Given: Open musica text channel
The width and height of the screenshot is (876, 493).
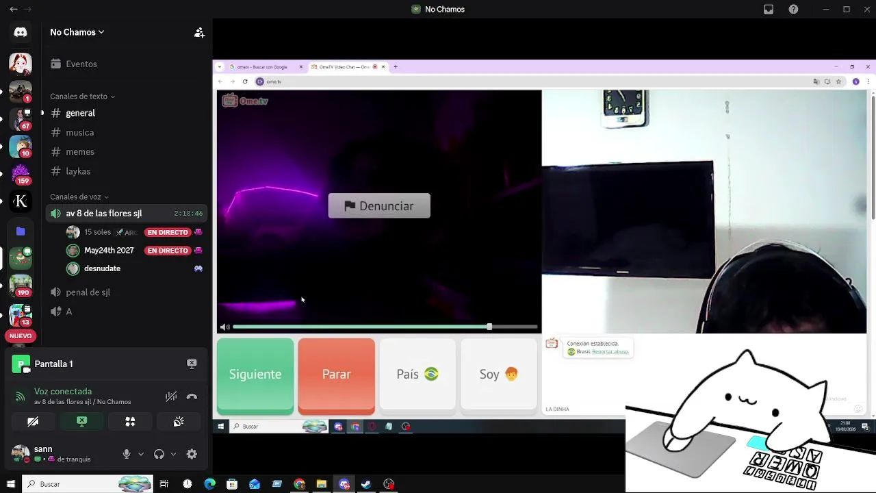Looking at the screenshot, I should click(x=126, y=132).
